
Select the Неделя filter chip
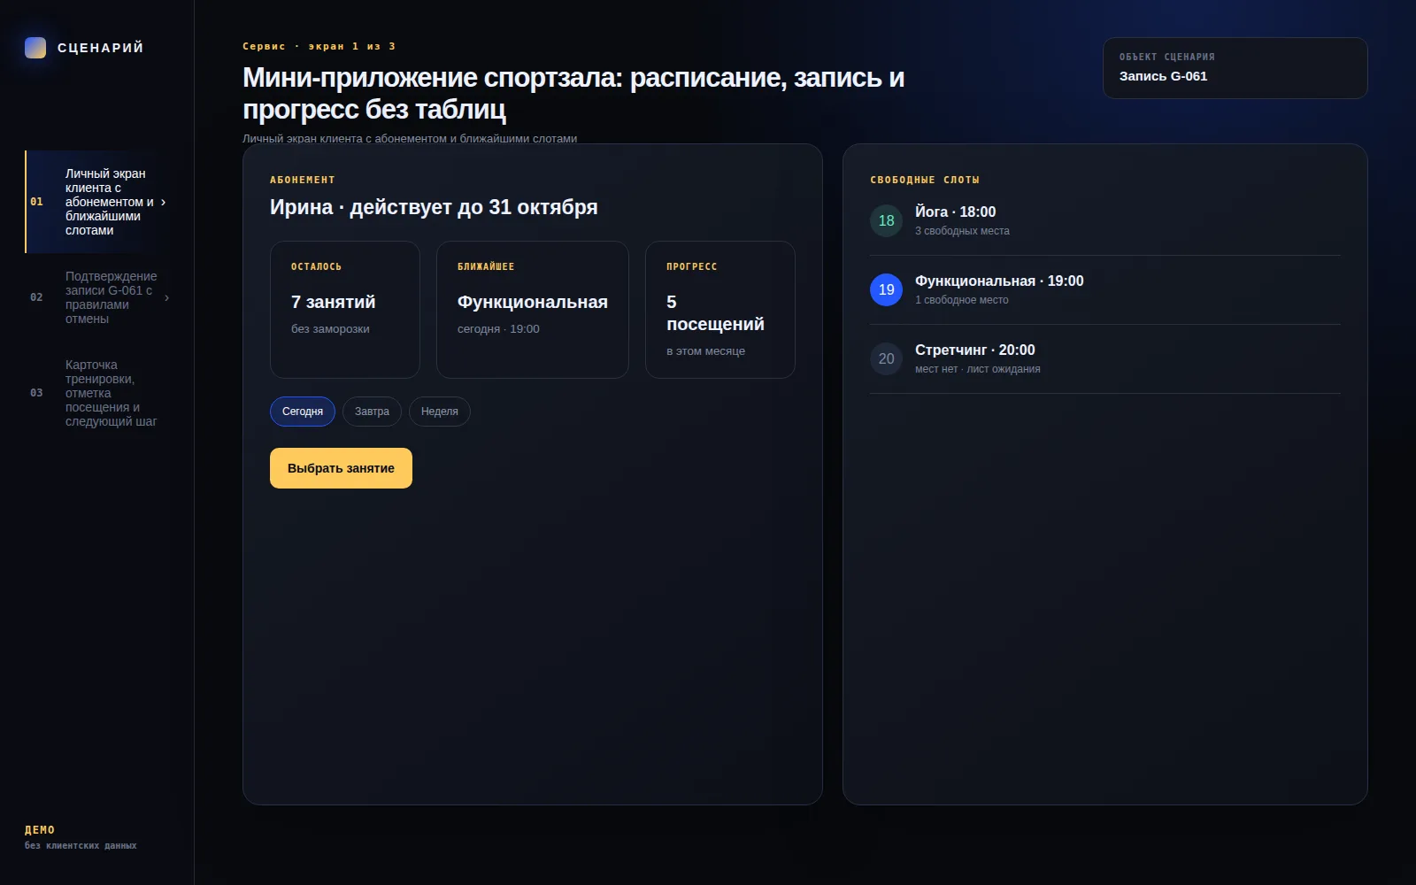pos(440,412)
